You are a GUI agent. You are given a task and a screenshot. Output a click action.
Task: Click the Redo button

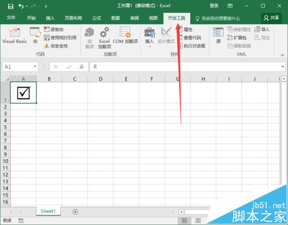34,6
